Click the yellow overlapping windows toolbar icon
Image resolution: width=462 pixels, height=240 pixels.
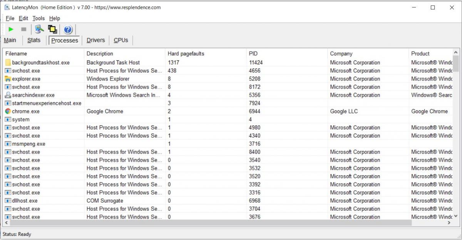[x=52, y=29]
